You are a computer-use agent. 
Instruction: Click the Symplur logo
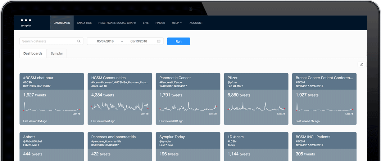click(x=26, y=23)
